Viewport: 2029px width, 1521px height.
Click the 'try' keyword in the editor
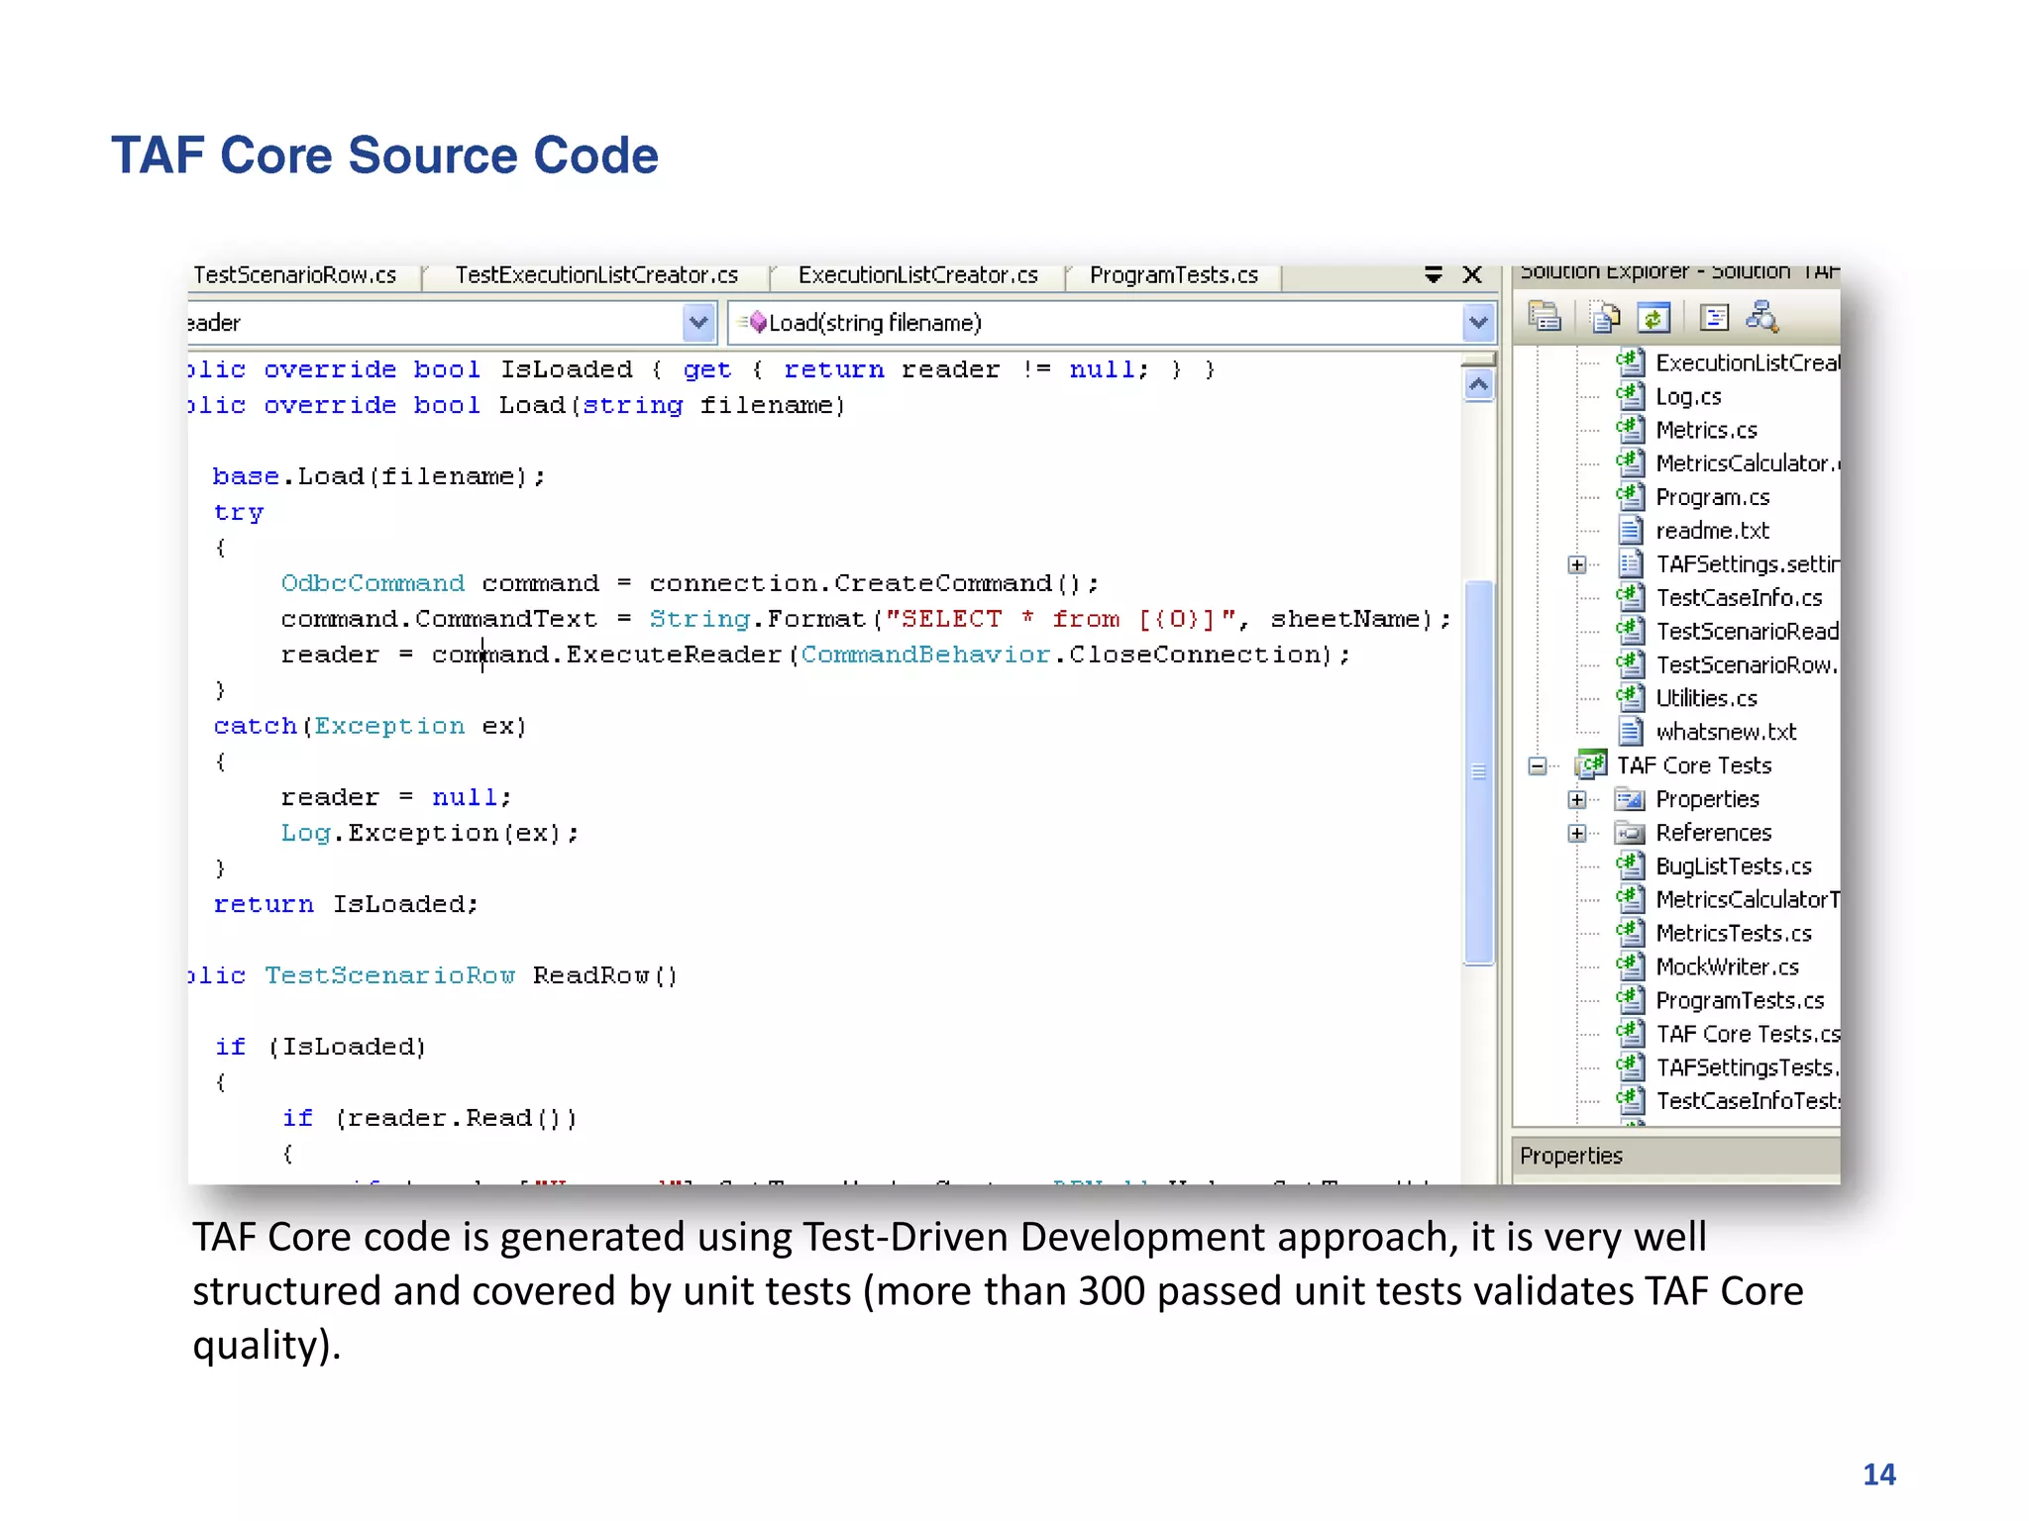[x=239, y=512]
